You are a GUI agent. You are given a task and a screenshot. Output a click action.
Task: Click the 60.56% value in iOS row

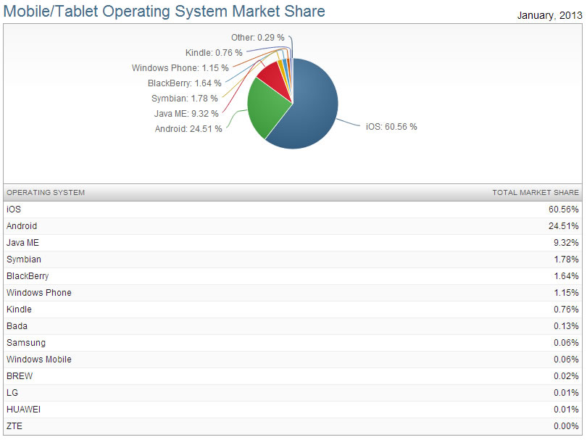[x=563, y=209]
